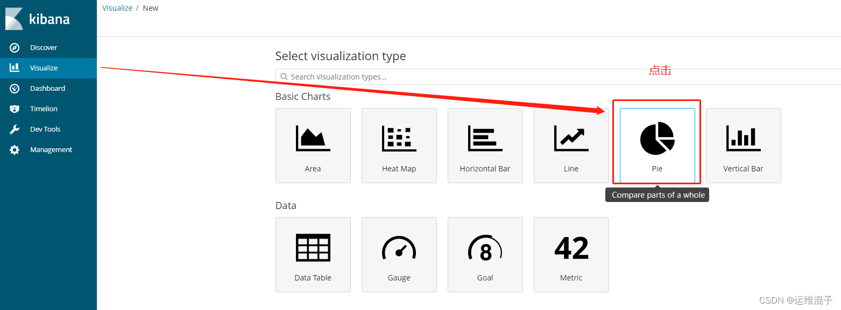Click the Visualize bar chart icon
The width and height of the screenshot is (841, 310).
tap(15, 68)
